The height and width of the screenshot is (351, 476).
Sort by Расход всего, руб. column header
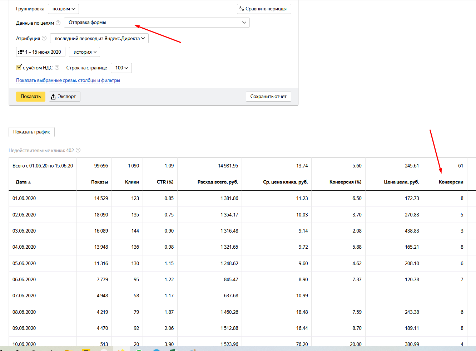click(x=218, y=182)
